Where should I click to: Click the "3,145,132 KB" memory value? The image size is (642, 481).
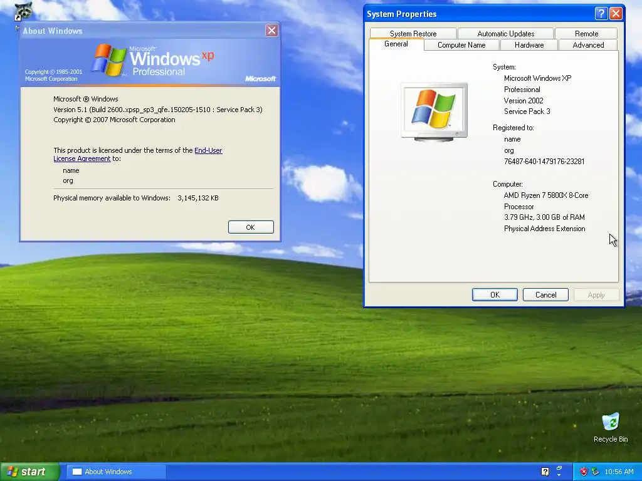197,198
